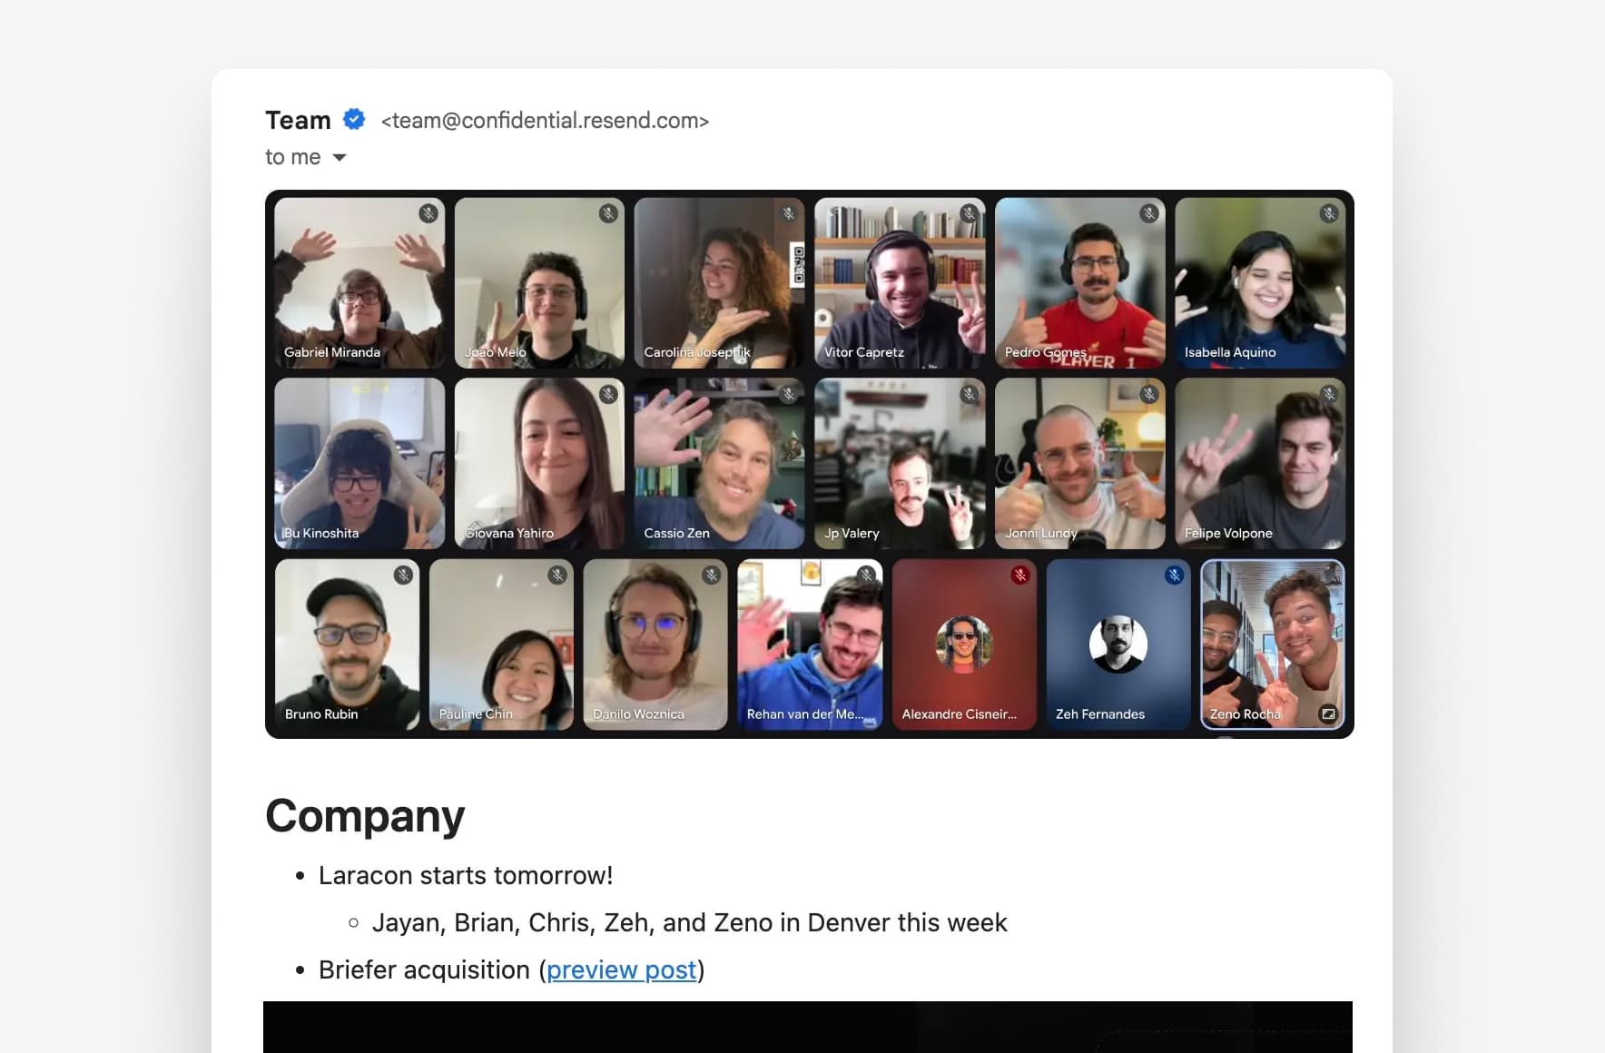Viewport: 1605px width, 1053px height.
Task: Click the blue muted mic on Zeh Fernandes's tile
Action: click(1175, 575)
